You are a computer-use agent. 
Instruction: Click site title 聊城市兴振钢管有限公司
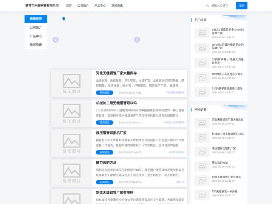(42, 5)
